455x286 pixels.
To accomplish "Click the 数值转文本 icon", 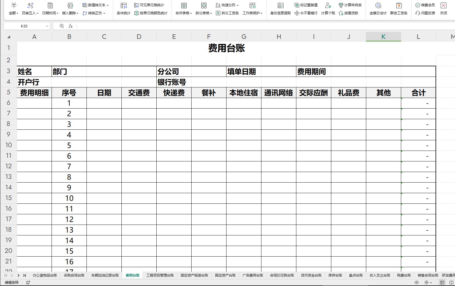I will click(x=85, y=5).
